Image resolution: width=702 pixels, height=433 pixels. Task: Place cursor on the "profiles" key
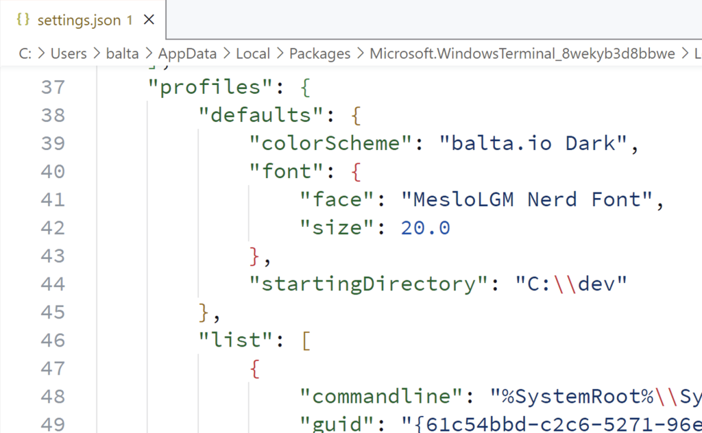coord(210,87)
